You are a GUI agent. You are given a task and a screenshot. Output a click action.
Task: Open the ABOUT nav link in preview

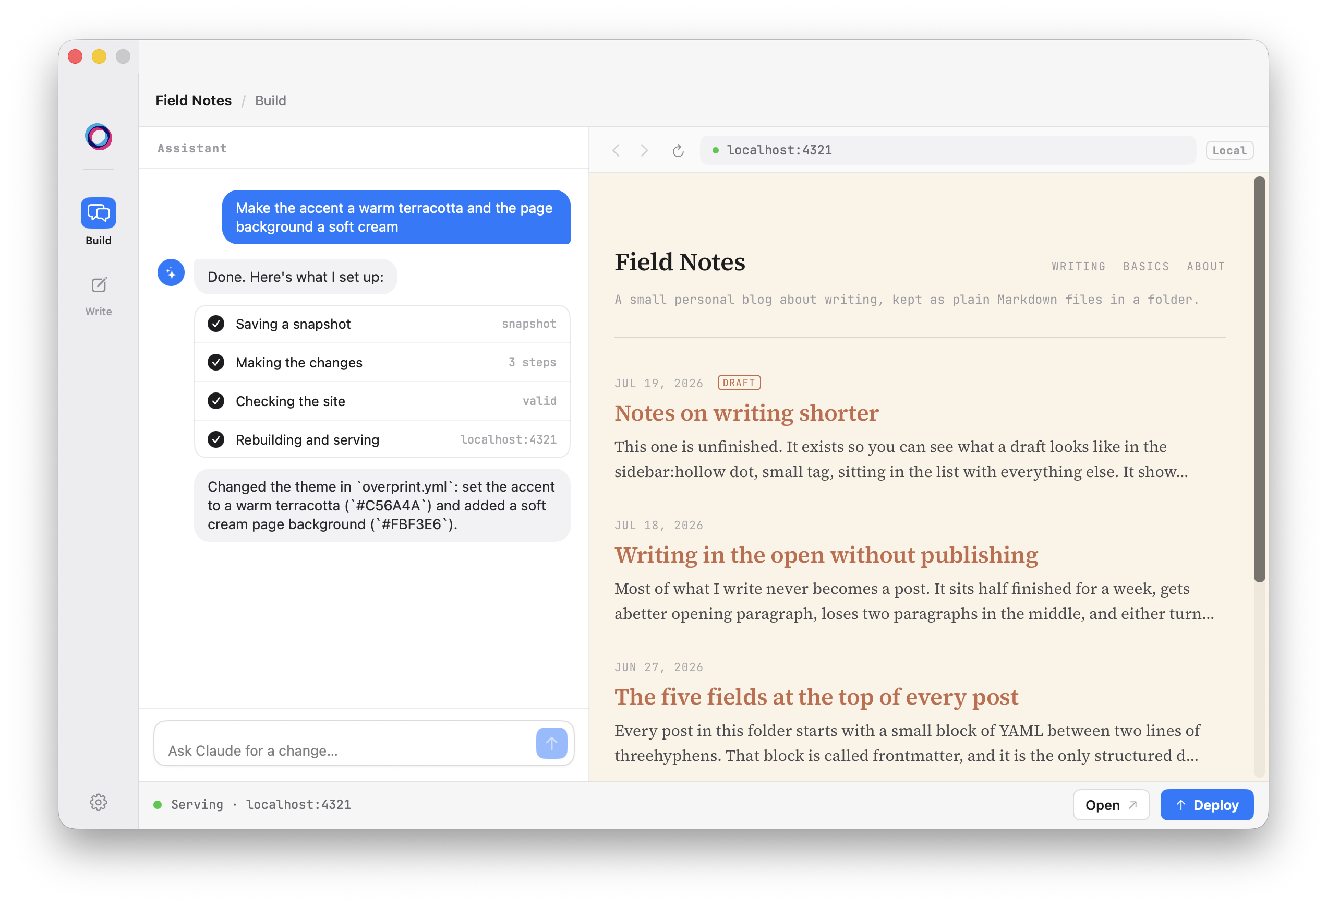point(1205,266)
